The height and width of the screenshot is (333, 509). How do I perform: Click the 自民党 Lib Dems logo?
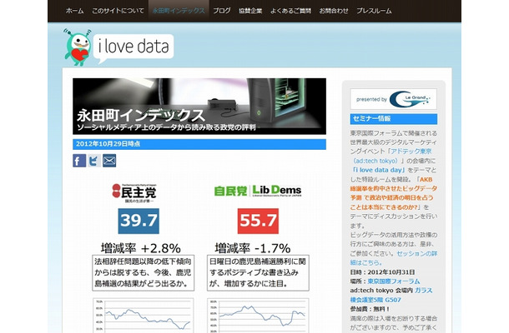tap(258, 191)
